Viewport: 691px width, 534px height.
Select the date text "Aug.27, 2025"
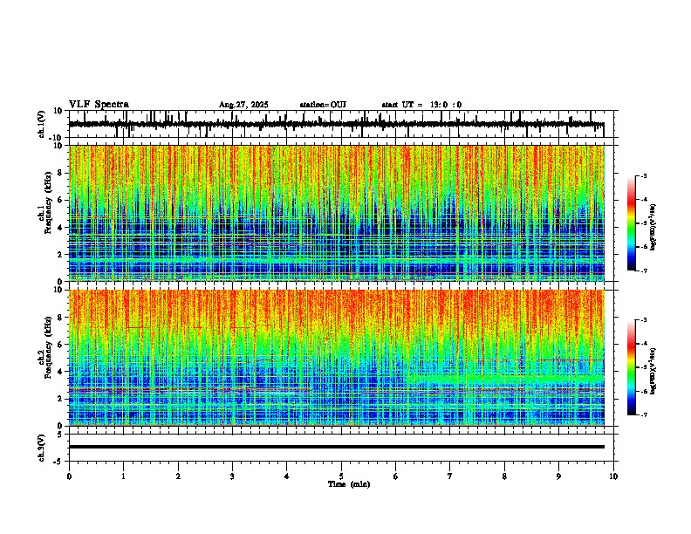243,105
